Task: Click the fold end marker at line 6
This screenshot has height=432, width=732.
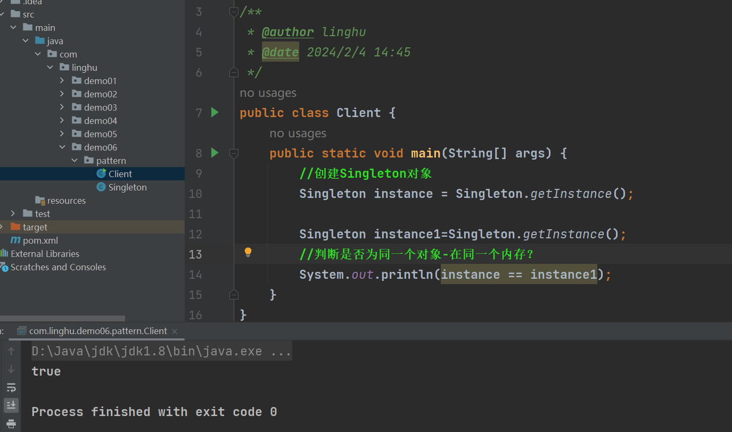Action: point(233,72)
